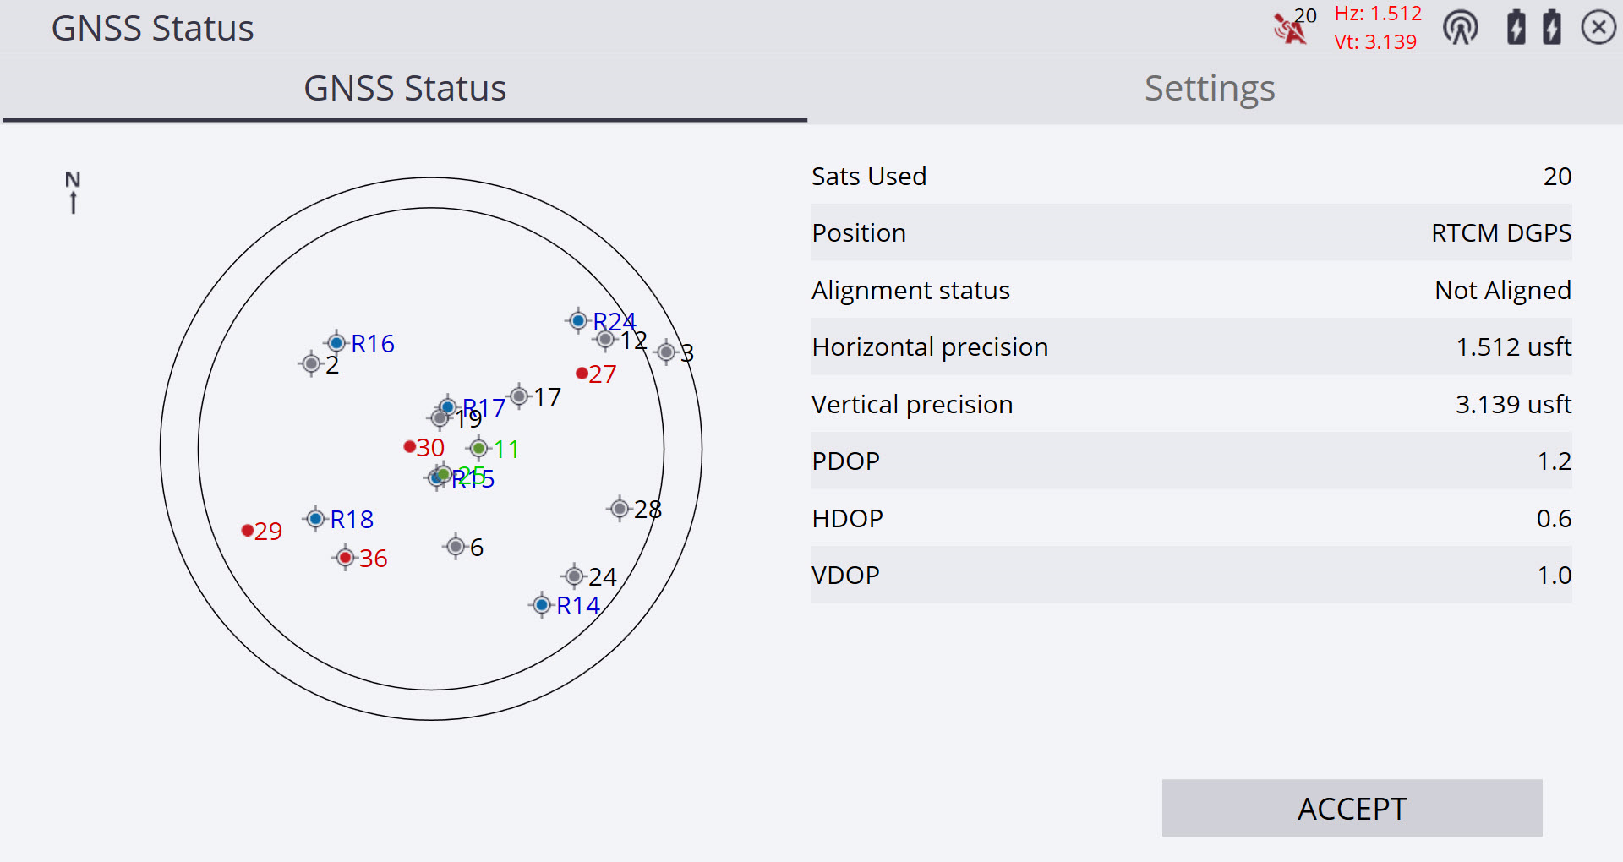Close the GNSS Status screen

pyautogui.click(x=1598, y=28)
